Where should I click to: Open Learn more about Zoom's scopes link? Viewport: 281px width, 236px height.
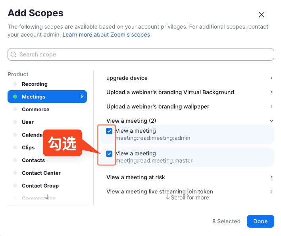tap(106, 35)
